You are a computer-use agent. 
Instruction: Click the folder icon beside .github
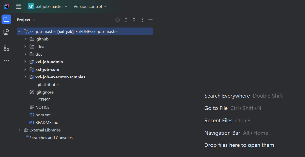pyautogui.click(x=32, y=39)
